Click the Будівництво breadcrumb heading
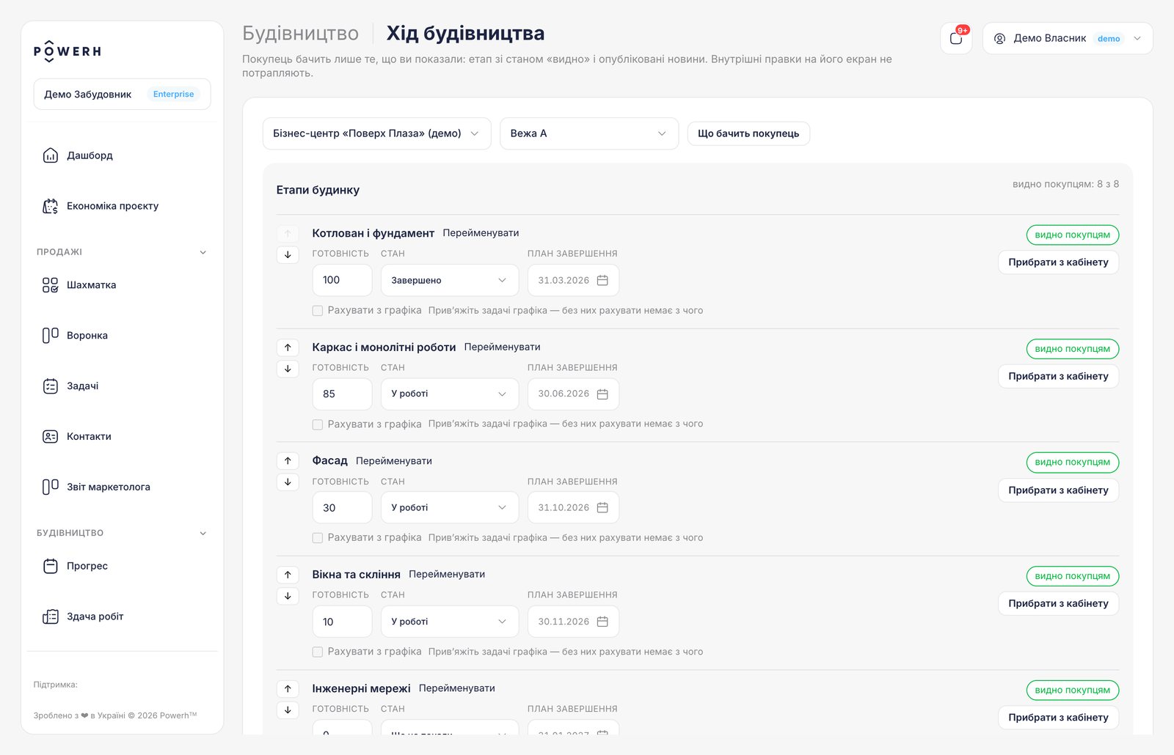Viewport: 1174px width, 755px height. point(300,34)
